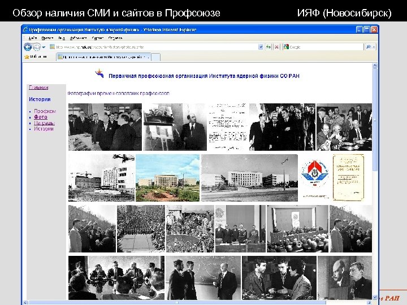Minimize the Internet Explorer window
Image resolution: width=407 pixels, height=305 pixels.
[x=360, y=29]
